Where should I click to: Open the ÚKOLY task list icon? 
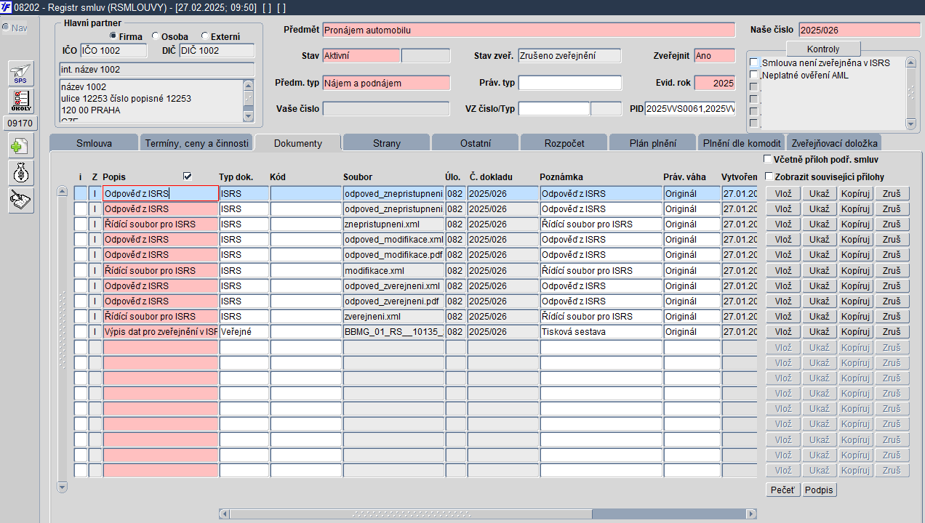pos(20,100)
